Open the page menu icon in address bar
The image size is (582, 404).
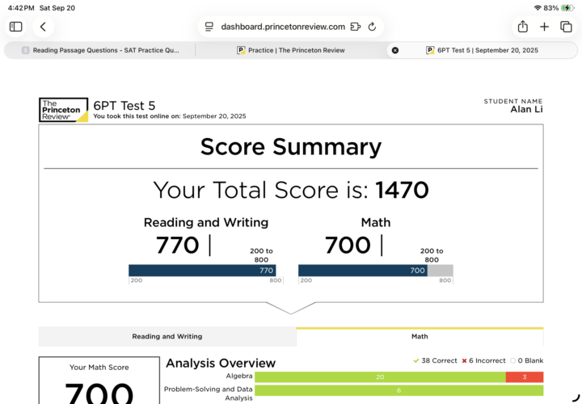(209, 27)
